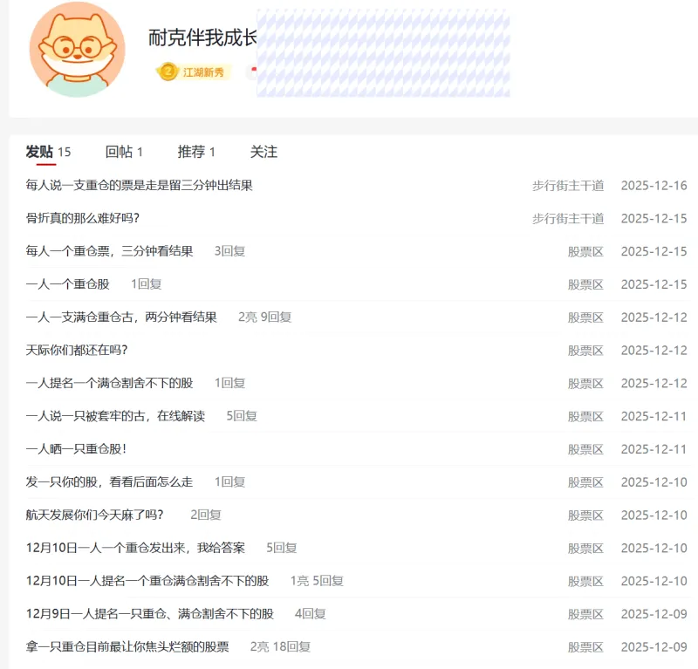Click 步行街主干道 beside the 骨折 post
698x669 pixels.
point(568,218)
